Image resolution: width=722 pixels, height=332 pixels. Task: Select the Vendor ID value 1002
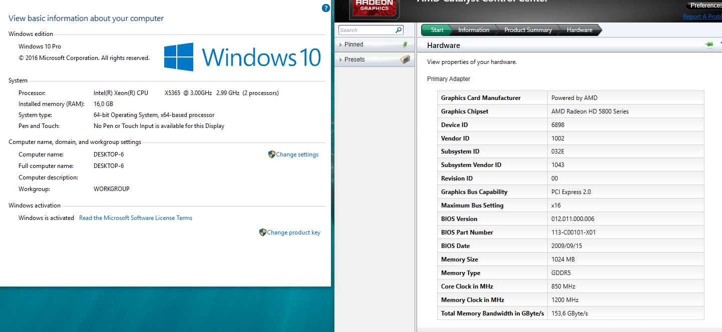(x=558, y=138)
